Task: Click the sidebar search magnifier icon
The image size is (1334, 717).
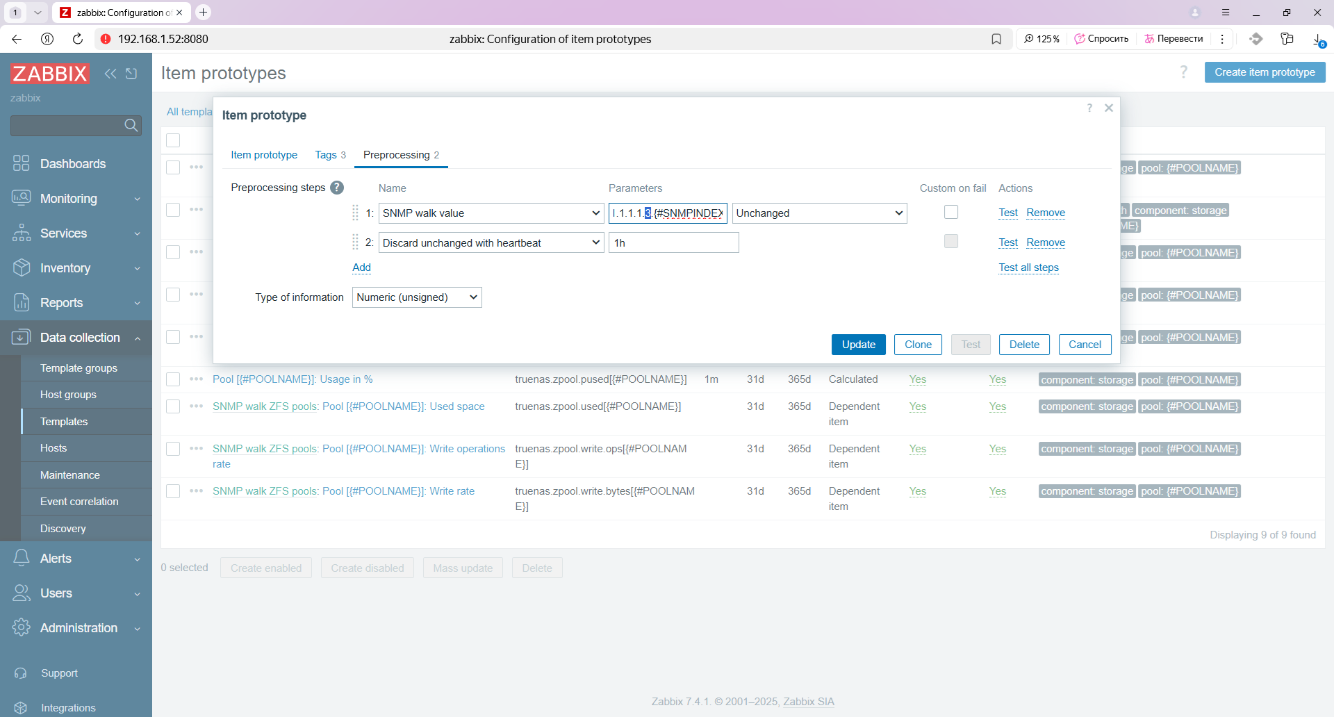Action: click(x=131, y=125)
